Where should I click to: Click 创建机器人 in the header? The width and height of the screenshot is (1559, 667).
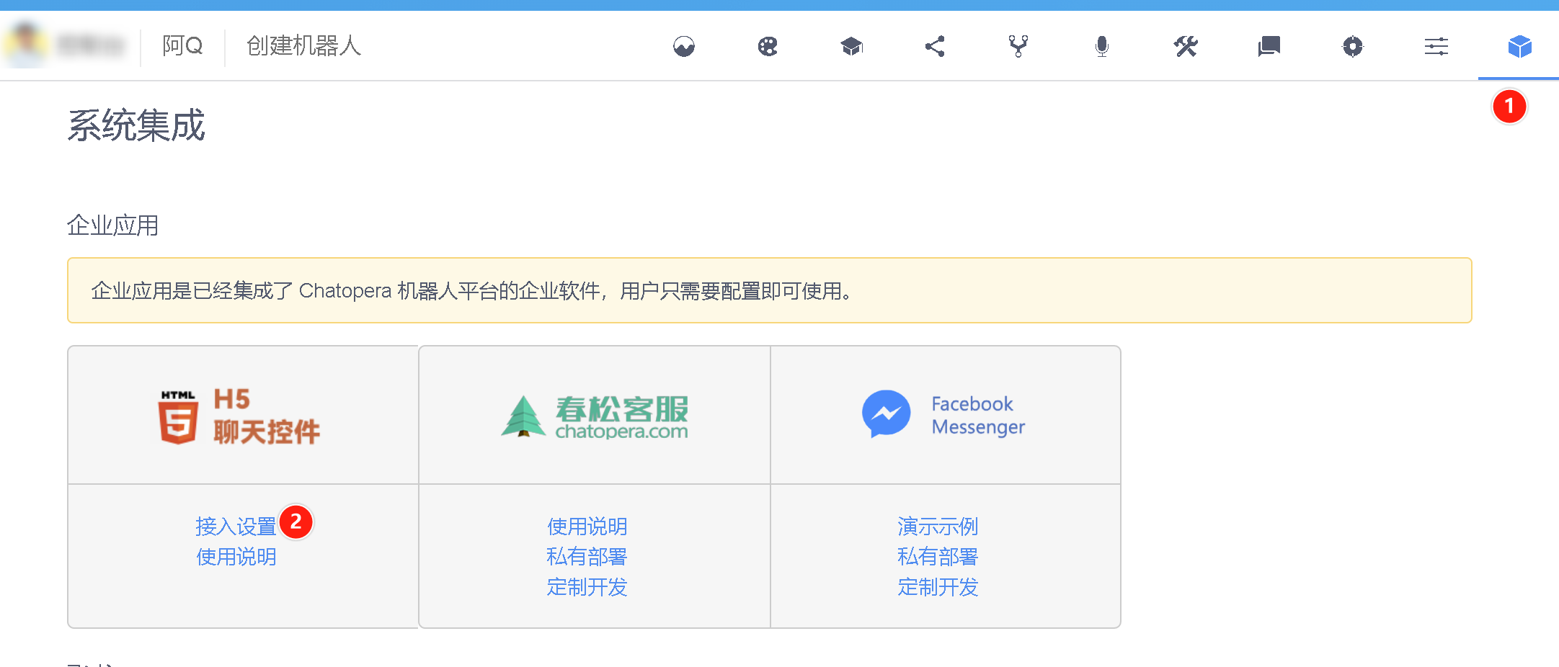point(303,46)
